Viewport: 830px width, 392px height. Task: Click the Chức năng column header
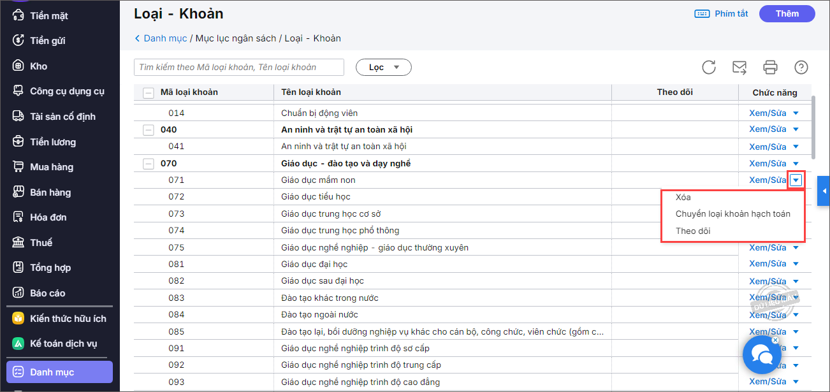[x=775, y=92]
